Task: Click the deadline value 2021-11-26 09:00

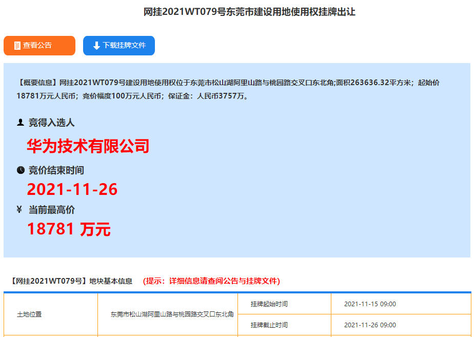Action: [x=370, y=325]
